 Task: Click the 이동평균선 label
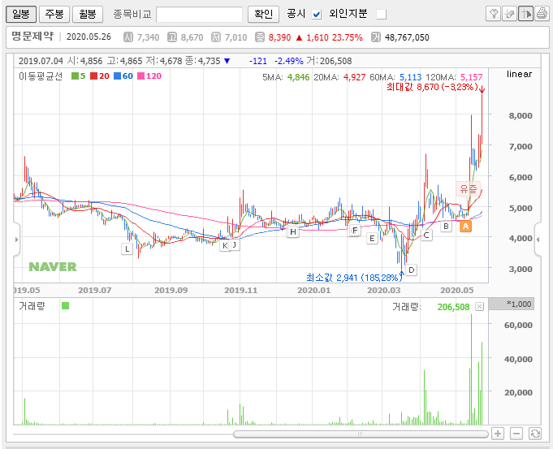(41, 76)
